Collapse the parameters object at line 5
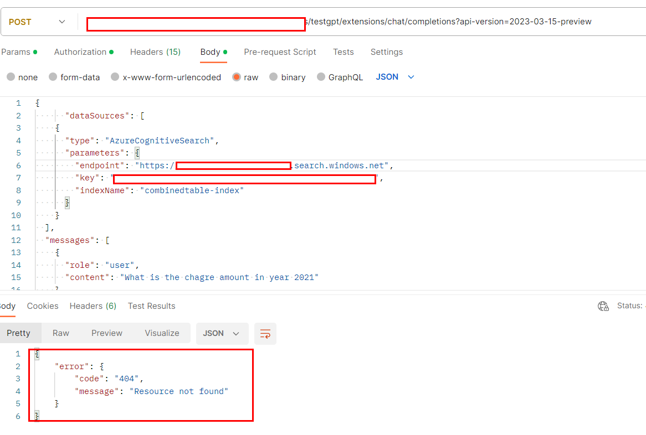Image resolution: width=646 pixels, height=435 pixels. click(28, 153)
